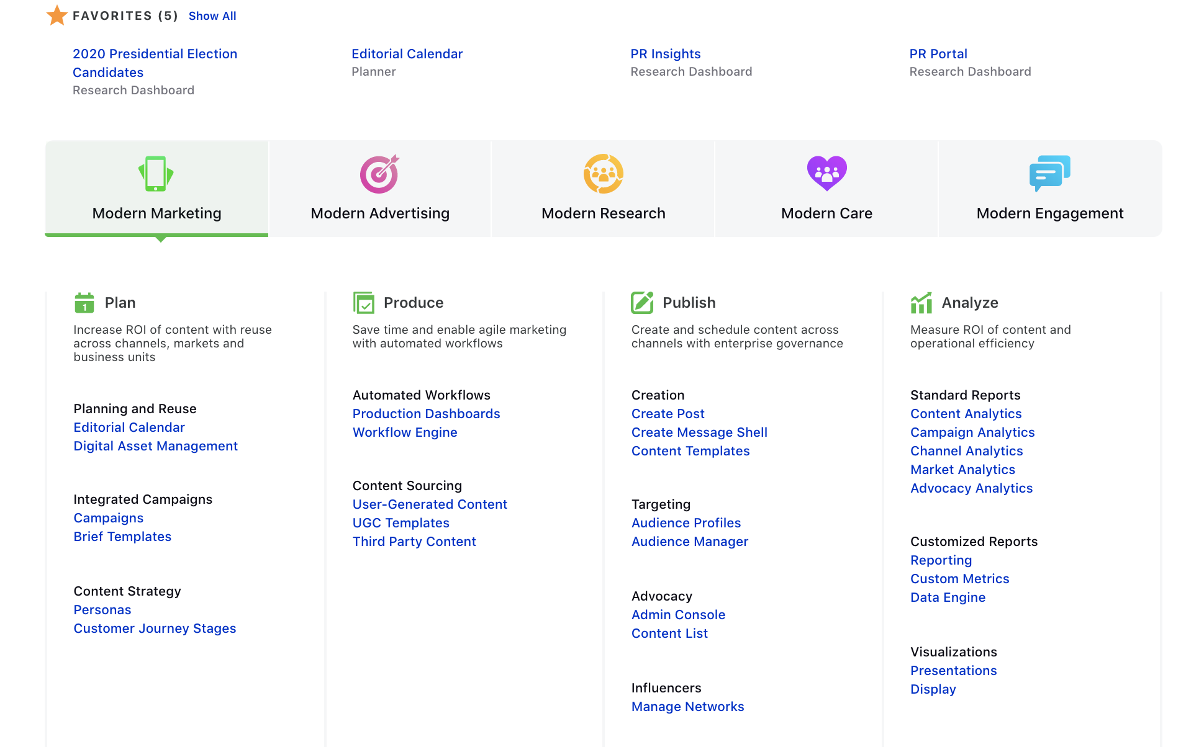Click the purple heart Modern Care icon

(826, 174)
